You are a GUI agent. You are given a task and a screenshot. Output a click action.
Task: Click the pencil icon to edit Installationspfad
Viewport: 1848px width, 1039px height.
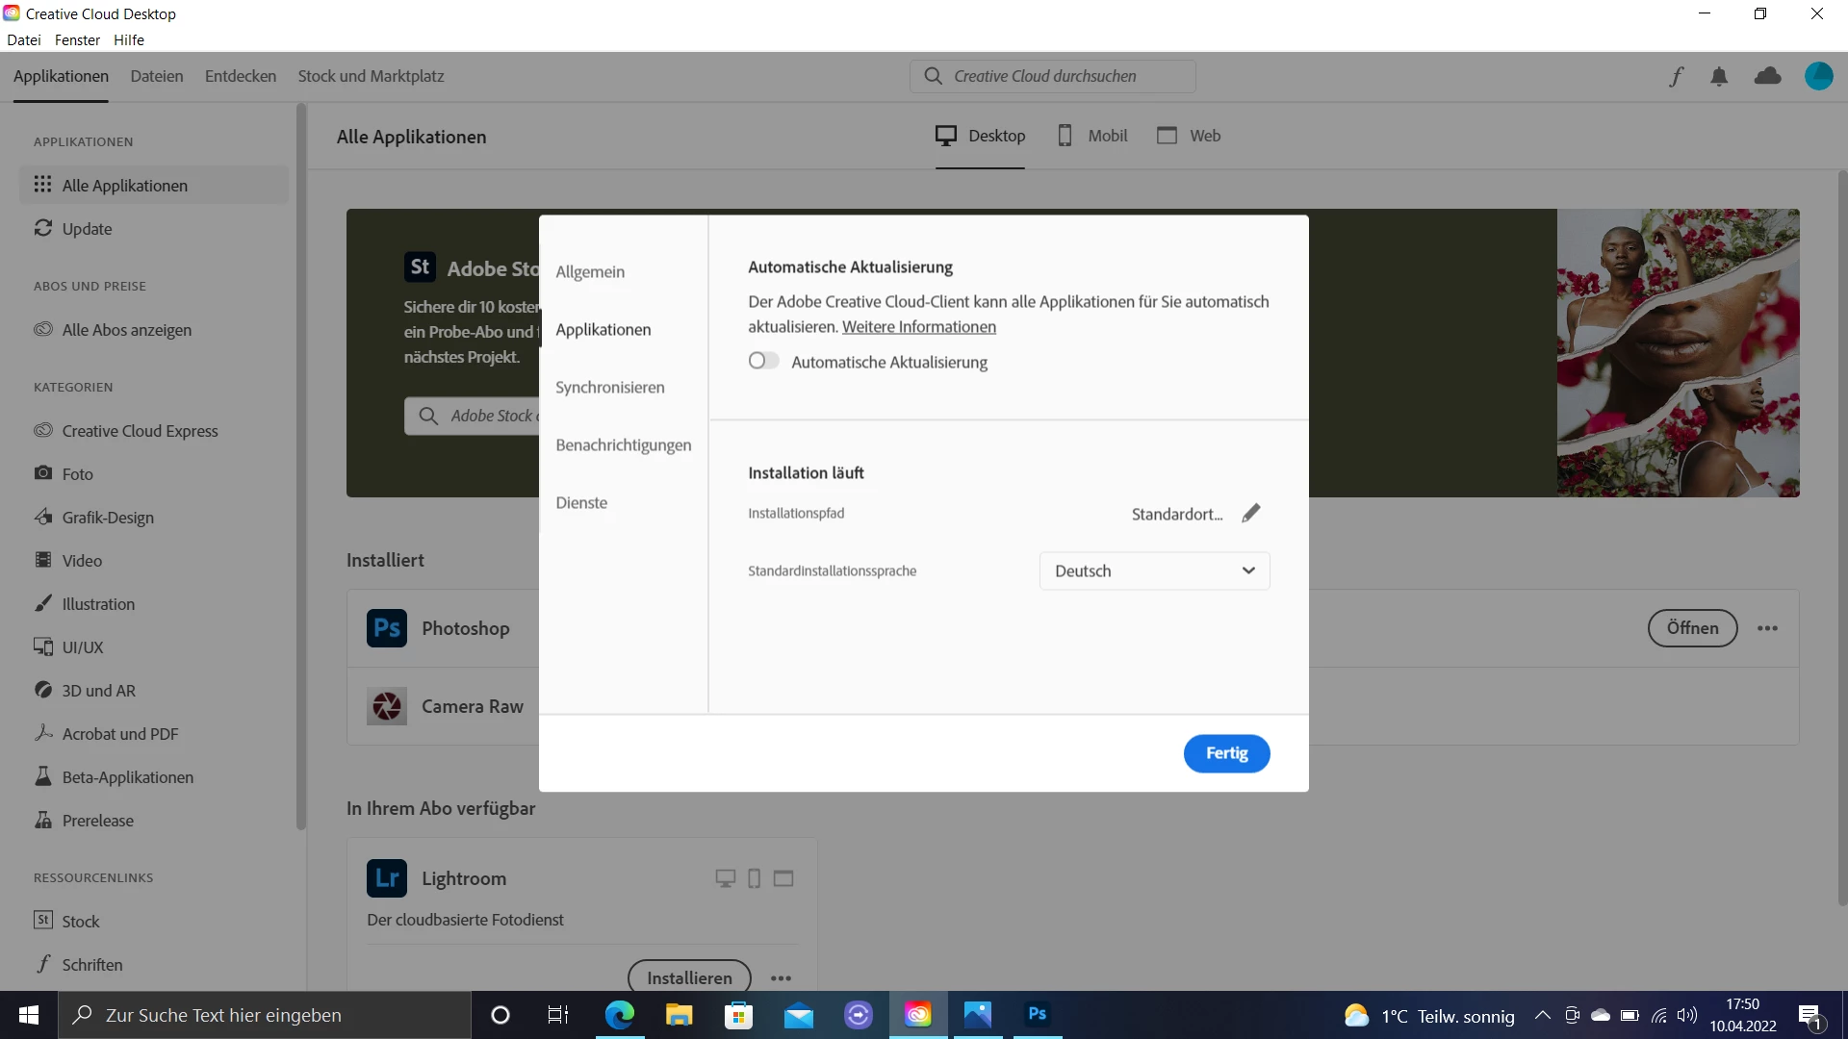(x=1250, y=514)
